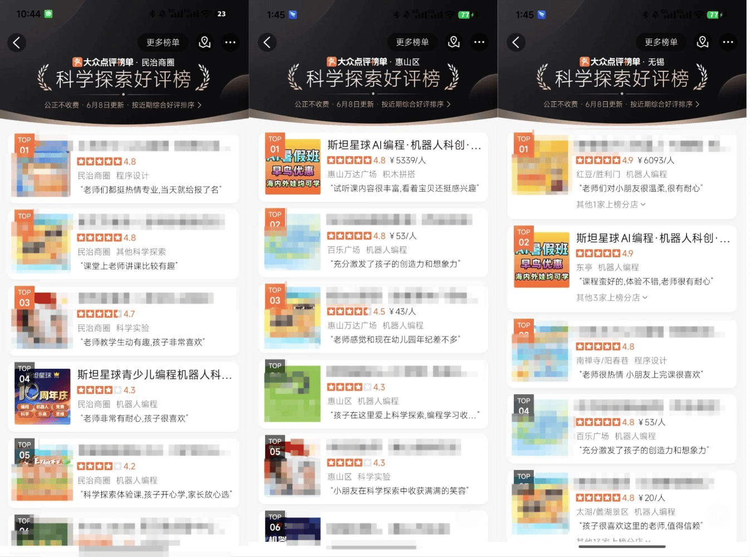
Task: Open 斯坦星球AI编程 thumbnail in 无锡 panel
Action: 542,260
